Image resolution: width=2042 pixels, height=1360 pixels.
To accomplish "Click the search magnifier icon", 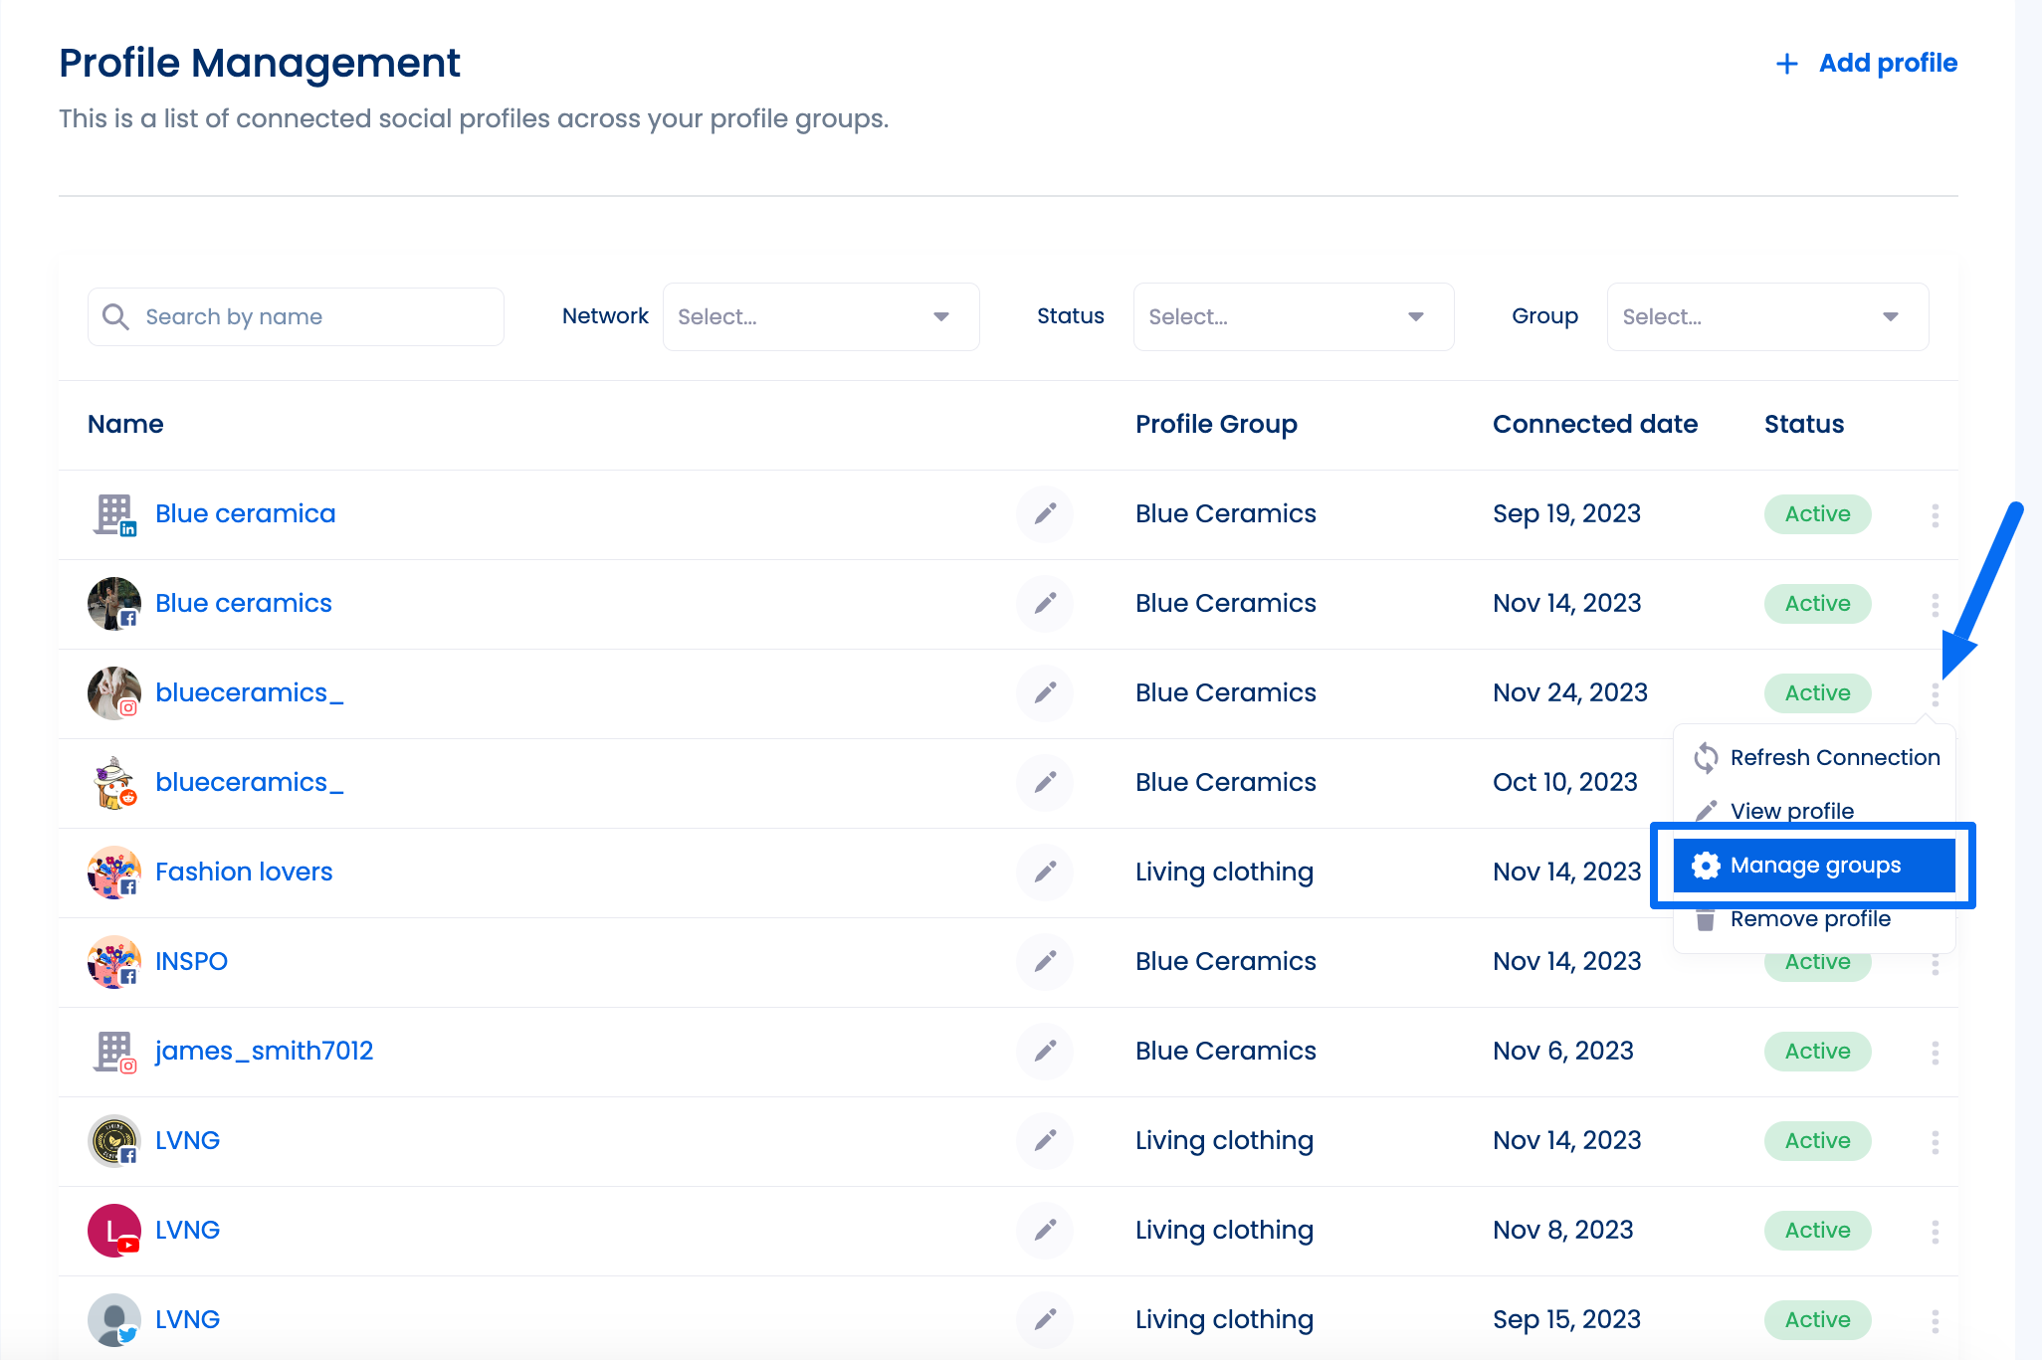I will [116, 316].
